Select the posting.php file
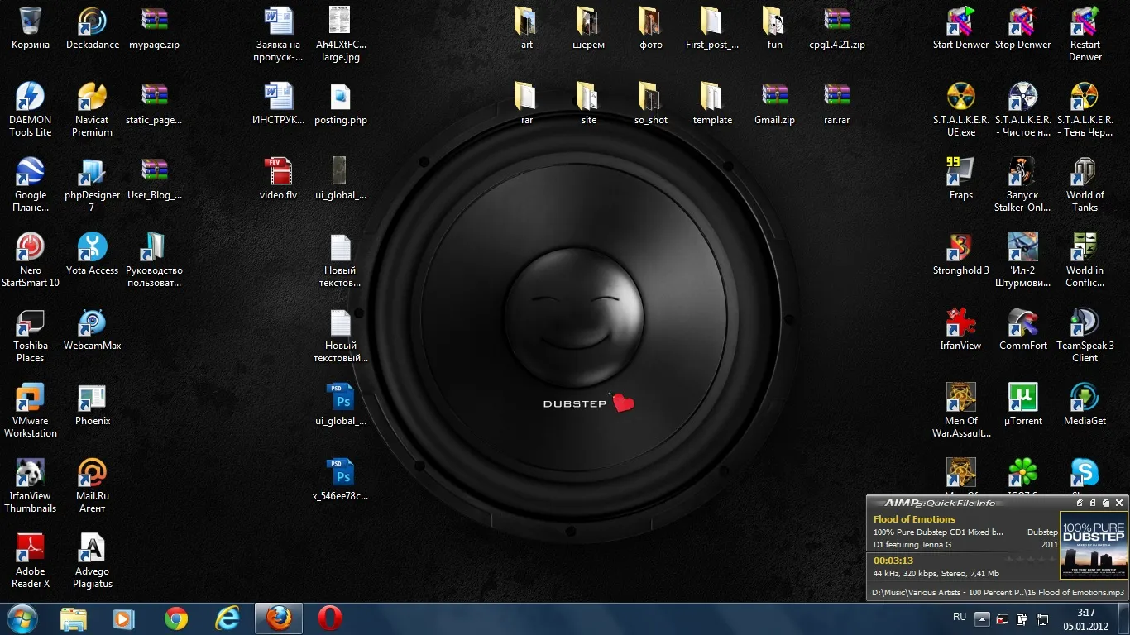This screenshot has height=635, width=1130. pyautogui.click(x=340, y=103)
